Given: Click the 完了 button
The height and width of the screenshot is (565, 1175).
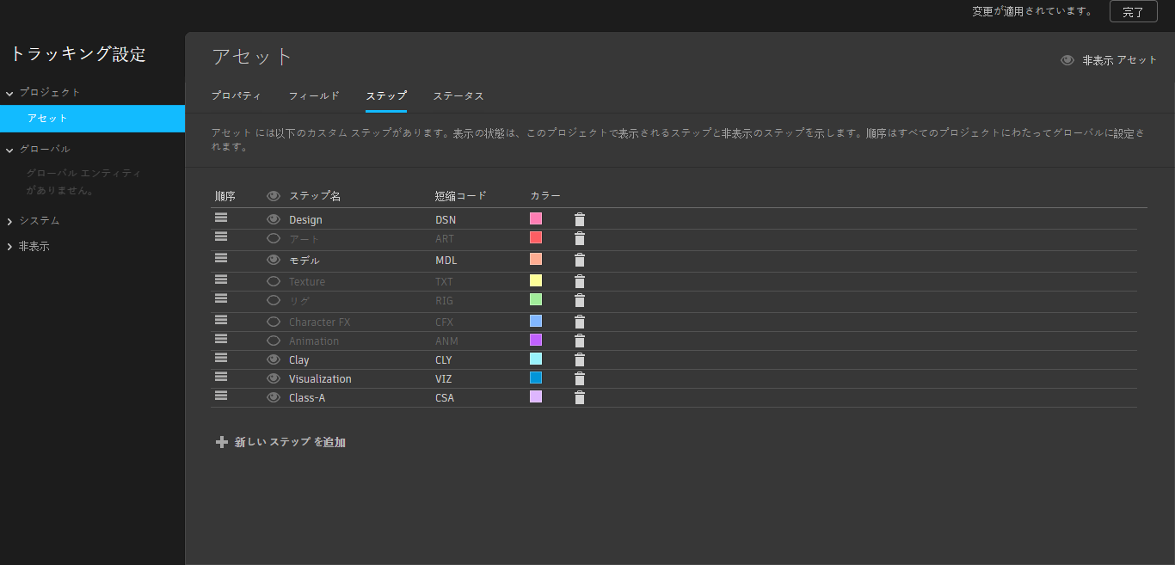Looking at the screenshot, I should coord(1134,12).
